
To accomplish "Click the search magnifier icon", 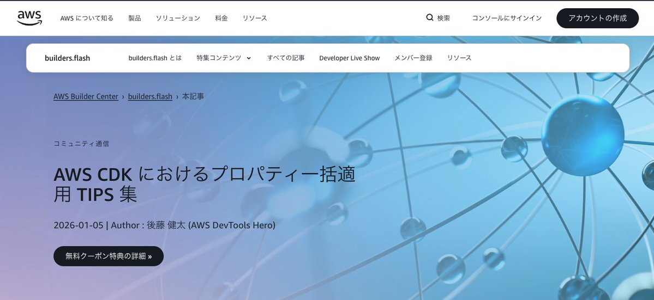I will pos(430,17).
